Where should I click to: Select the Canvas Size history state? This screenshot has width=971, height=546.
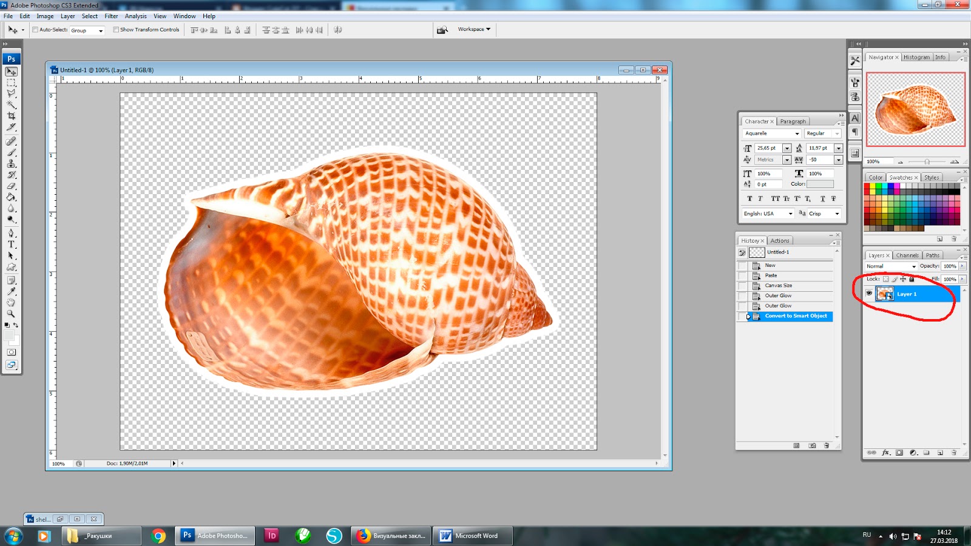coord(778,285)
